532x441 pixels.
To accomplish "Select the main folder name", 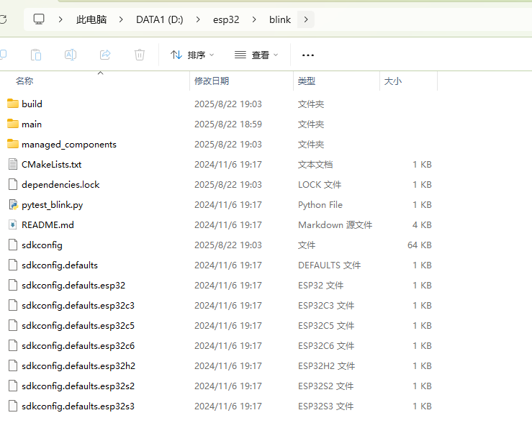I will [x=32, y=124].
